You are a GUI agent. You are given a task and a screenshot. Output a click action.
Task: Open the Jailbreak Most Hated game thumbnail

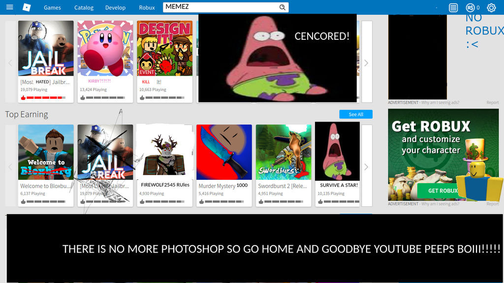click(46, 48)
